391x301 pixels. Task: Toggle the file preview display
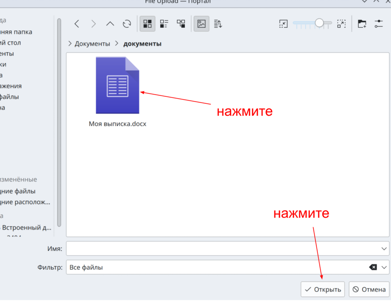[201, 24]
